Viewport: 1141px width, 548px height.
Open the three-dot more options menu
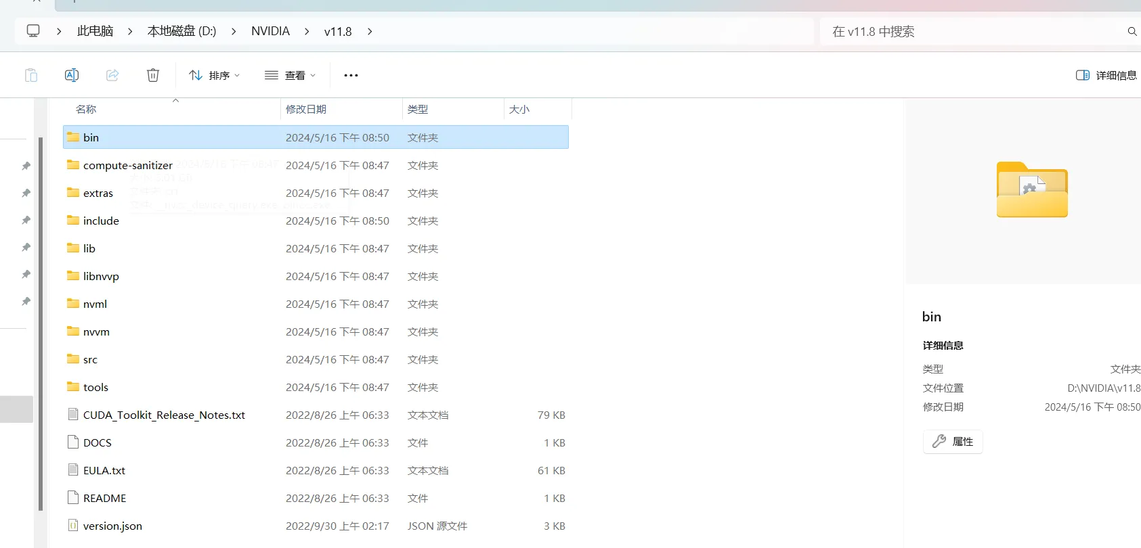coord(351,75)
